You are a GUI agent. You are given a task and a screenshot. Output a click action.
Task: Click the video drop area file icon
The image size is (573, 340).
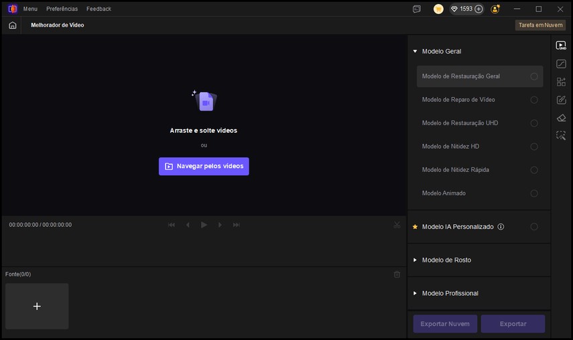[x=204, y=100]
